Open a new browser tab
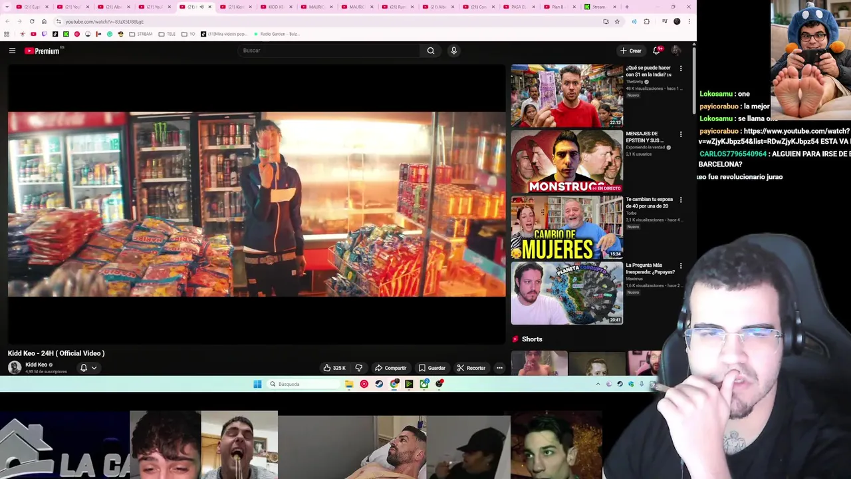 (x=626, y=7)
